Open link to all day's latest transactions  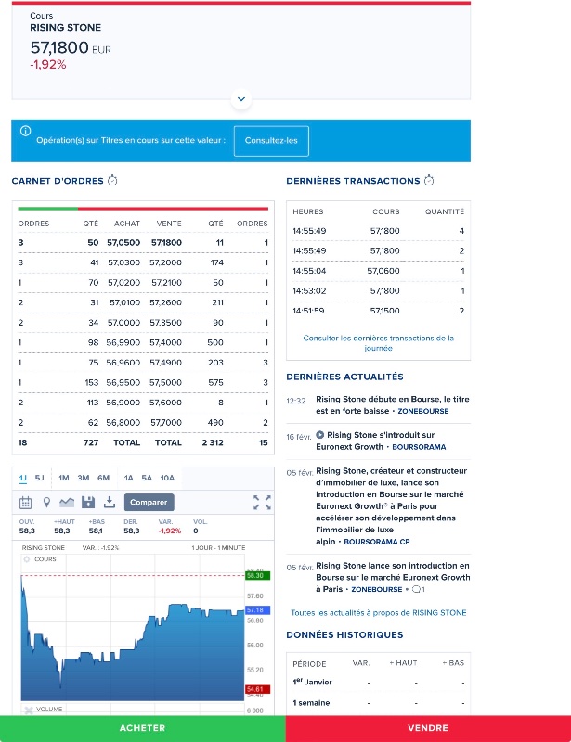(378, 343)
